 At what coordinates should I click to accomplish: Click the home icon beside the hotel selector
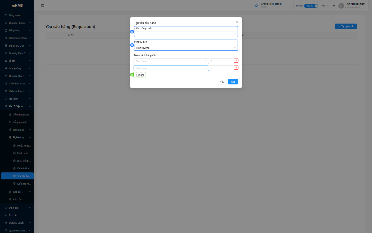pos(256,6)
